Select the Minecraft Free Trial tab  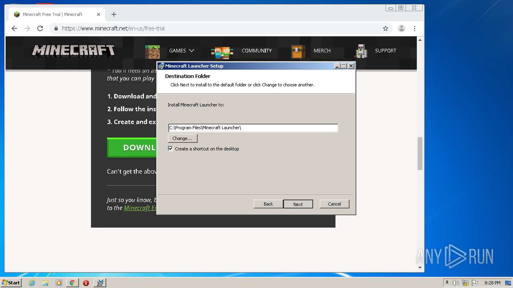[57, 14]
